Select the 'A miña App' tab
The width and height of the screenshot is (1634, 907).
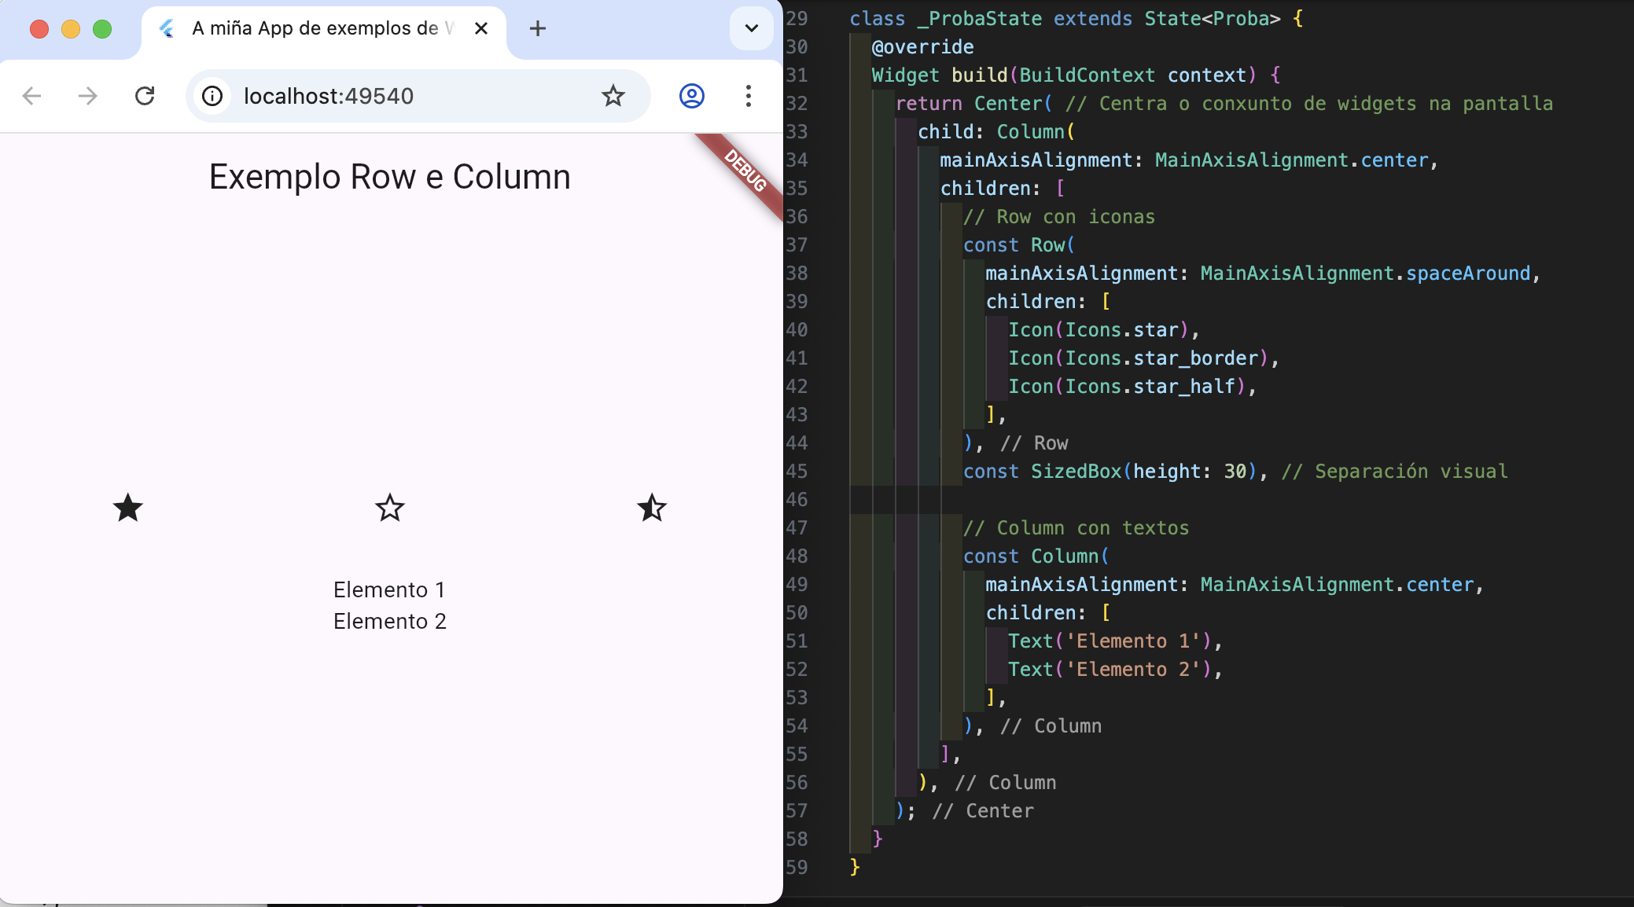315,28
